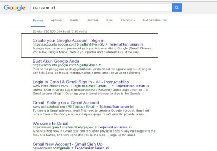The width and height of the screenshot is (217, 151).
Task: Open the accounts.google.com SignUp?hl=en-GB result options arrow
Action: (107, 44)
